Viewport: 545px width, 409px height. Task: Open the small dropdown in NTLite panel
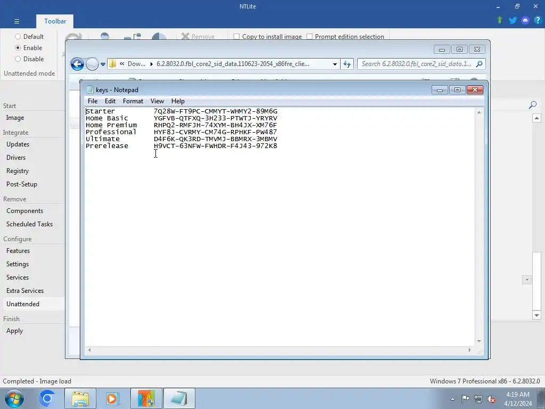point(527,280)
